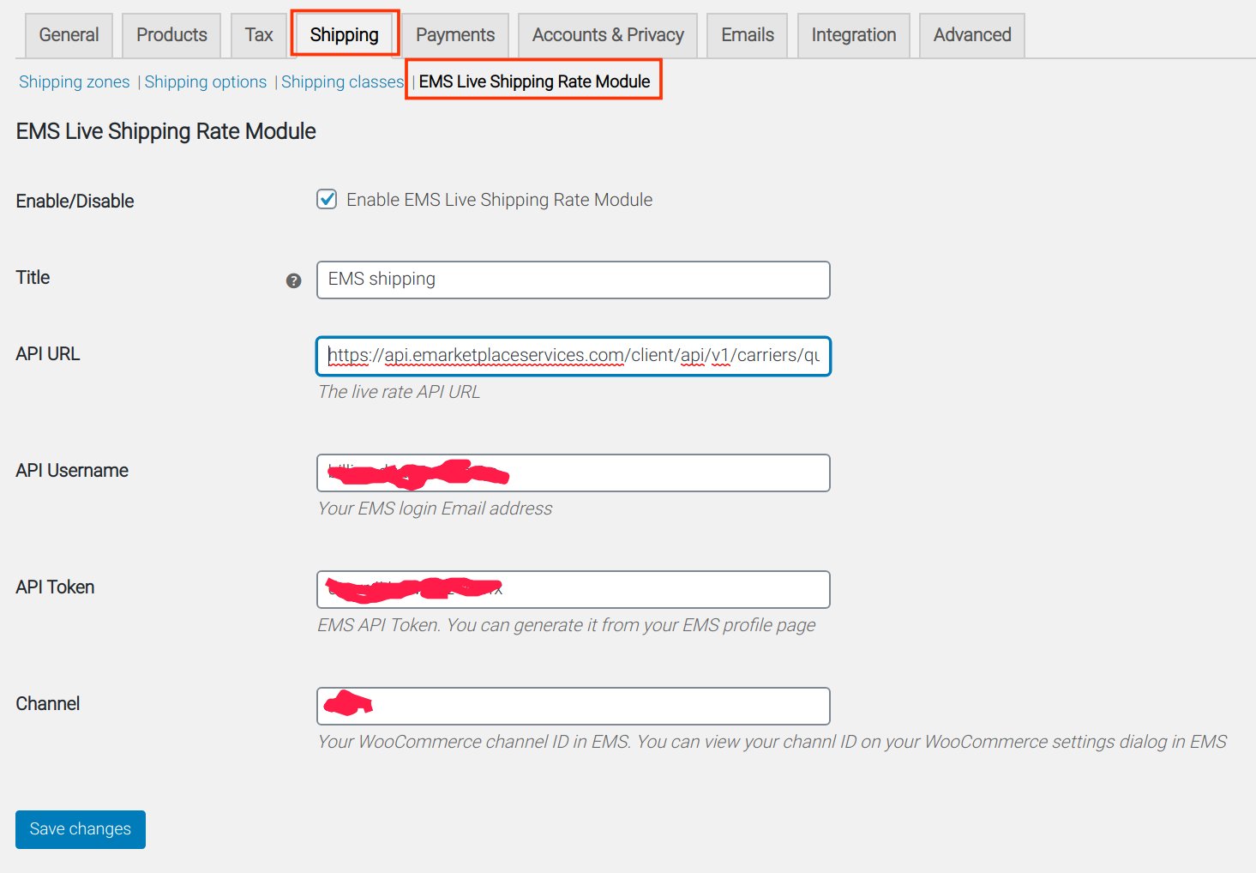Open the Shipping classes link

coord(342,81)
